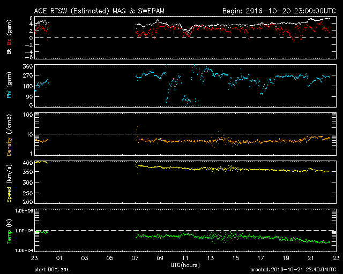Click the 'Begin: 2016-10-20 23:00:00UTC' timestamp
The height and width of the screenshot is (274, 343).
[279, 11]
